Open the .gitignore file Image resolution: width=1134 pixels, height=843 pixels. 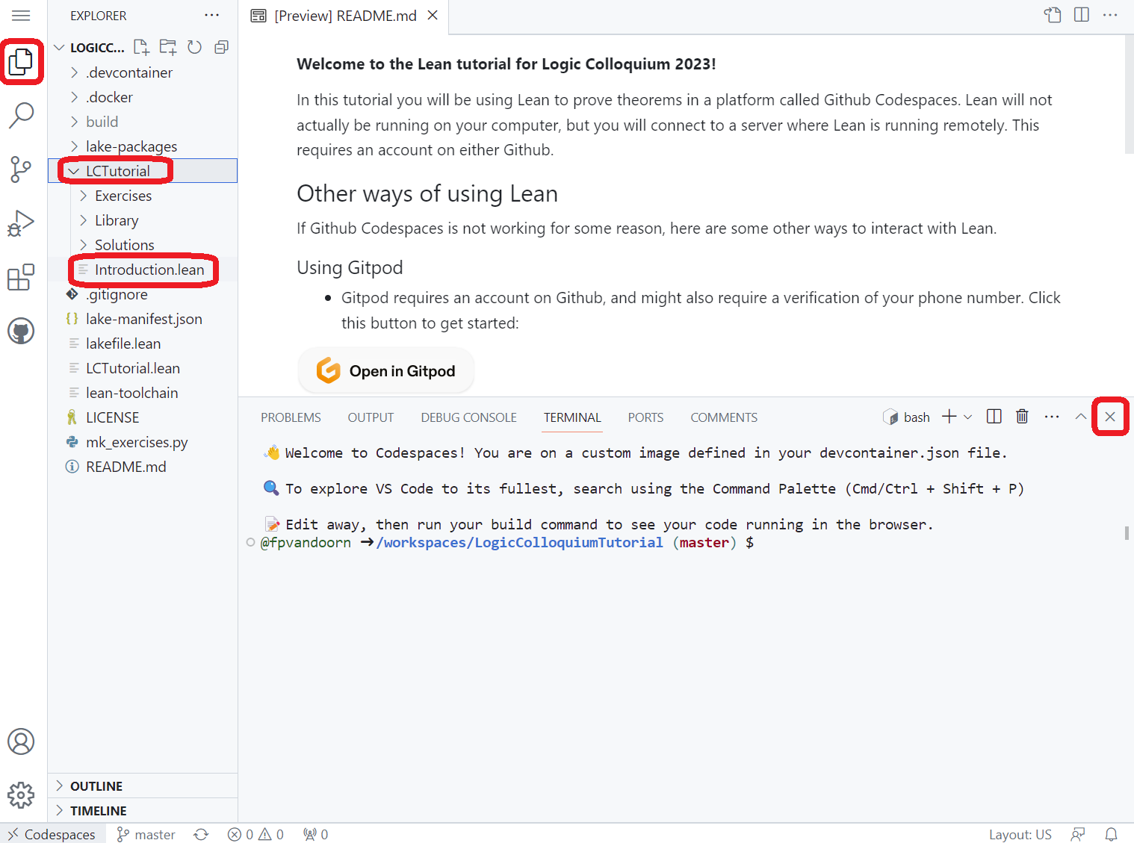click(x=143, y=294)
